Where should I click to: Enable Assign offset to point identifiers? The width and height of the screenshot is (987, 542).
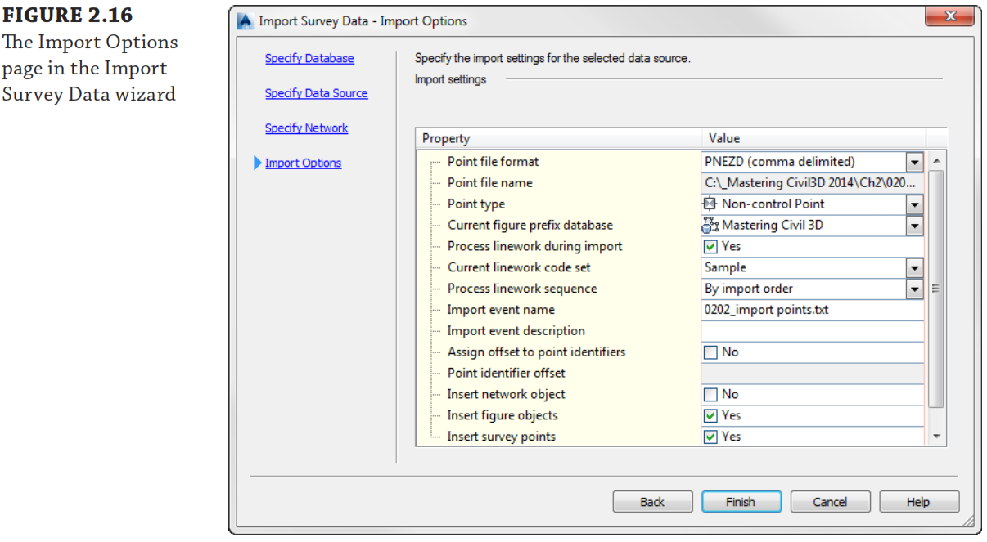point(711,352)
